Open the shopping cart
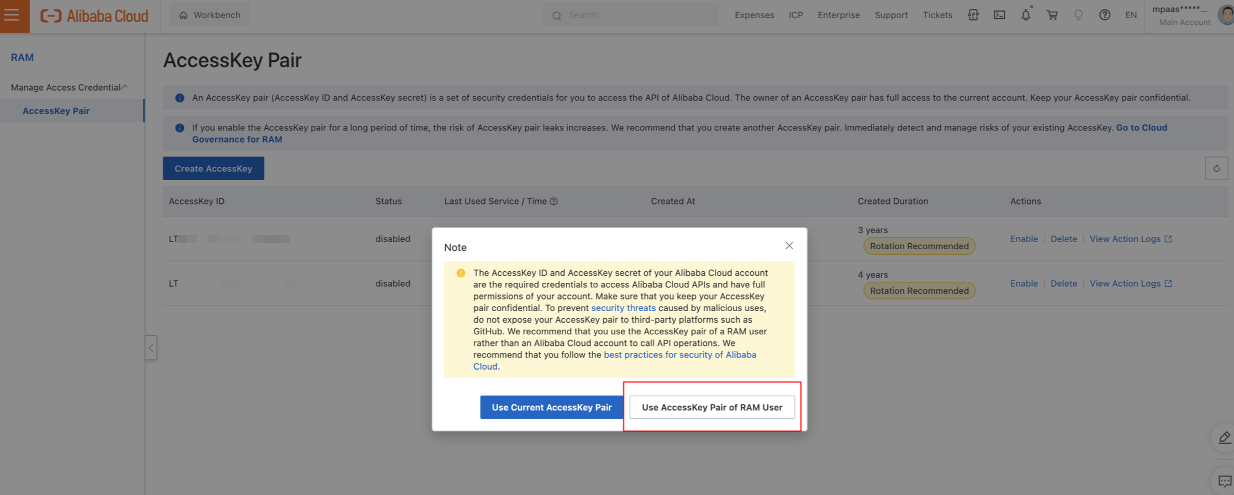1234x495 pixels. [x=1052, y=15]
